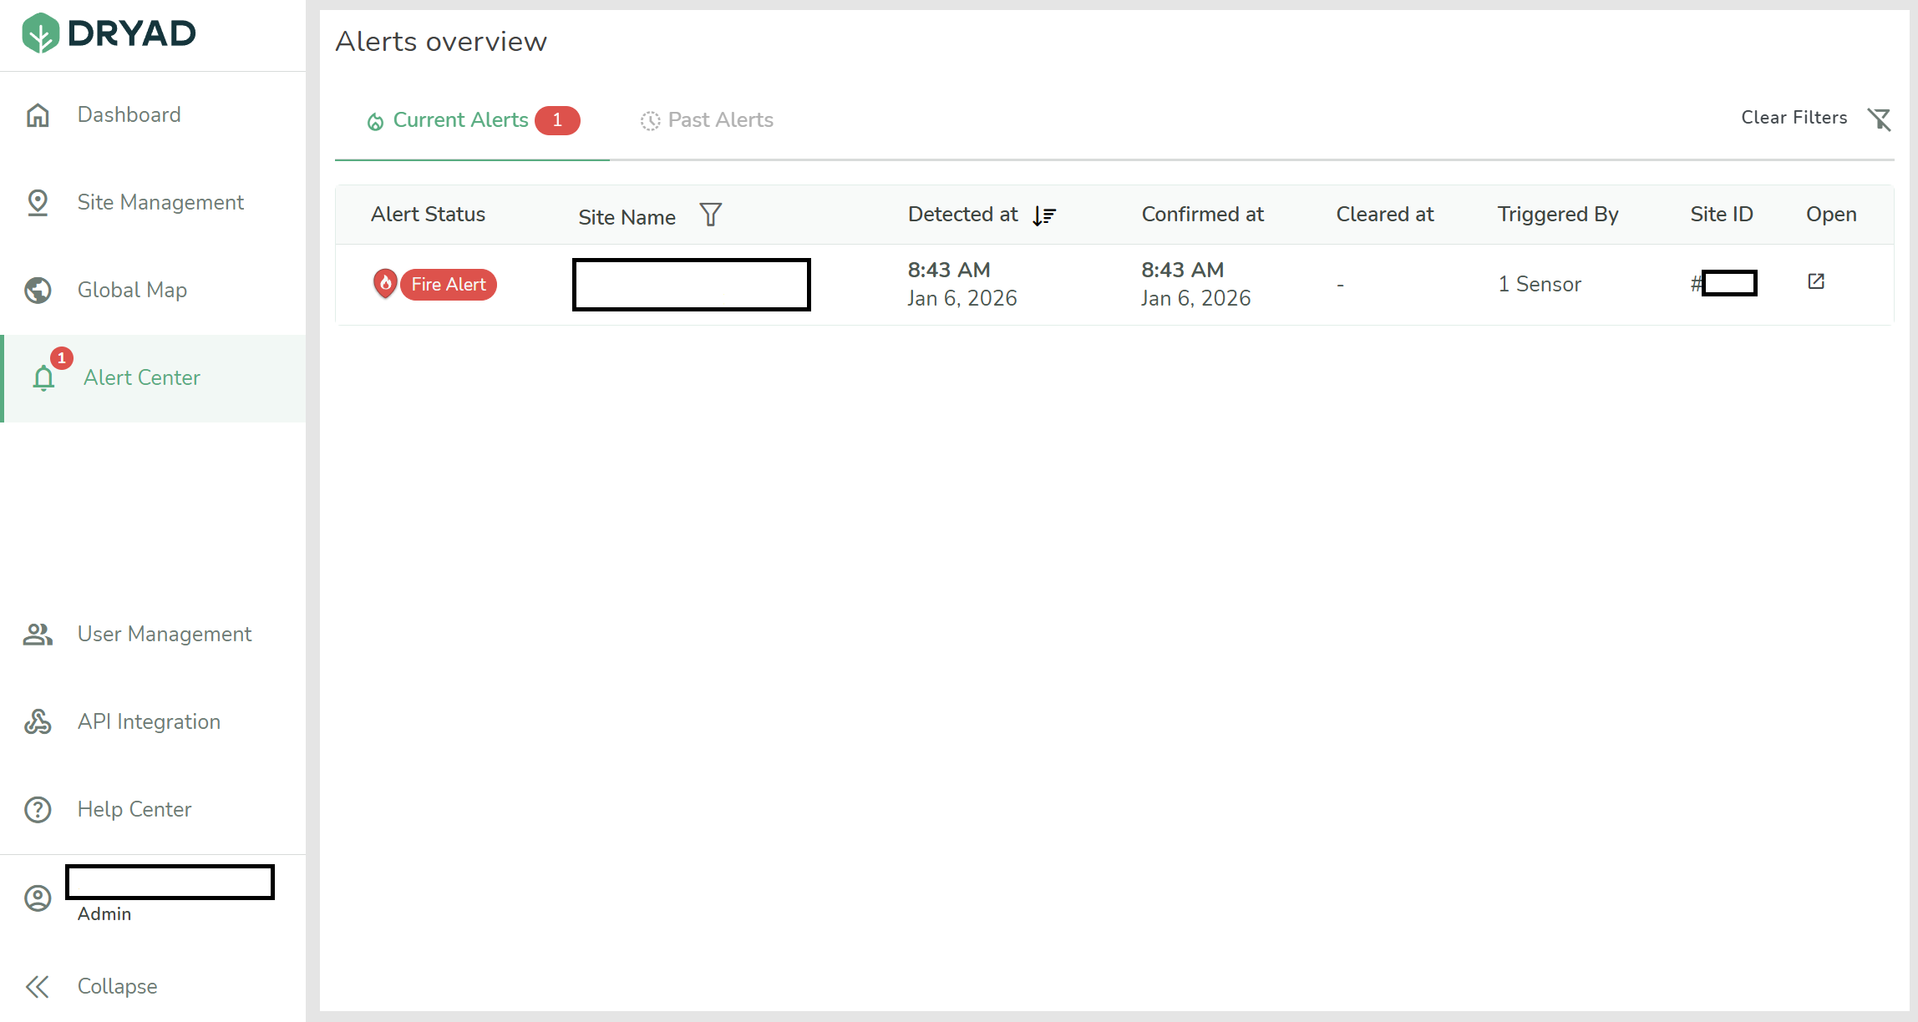
Task: Click the Global Map globe icon
Action: point(38,291)
